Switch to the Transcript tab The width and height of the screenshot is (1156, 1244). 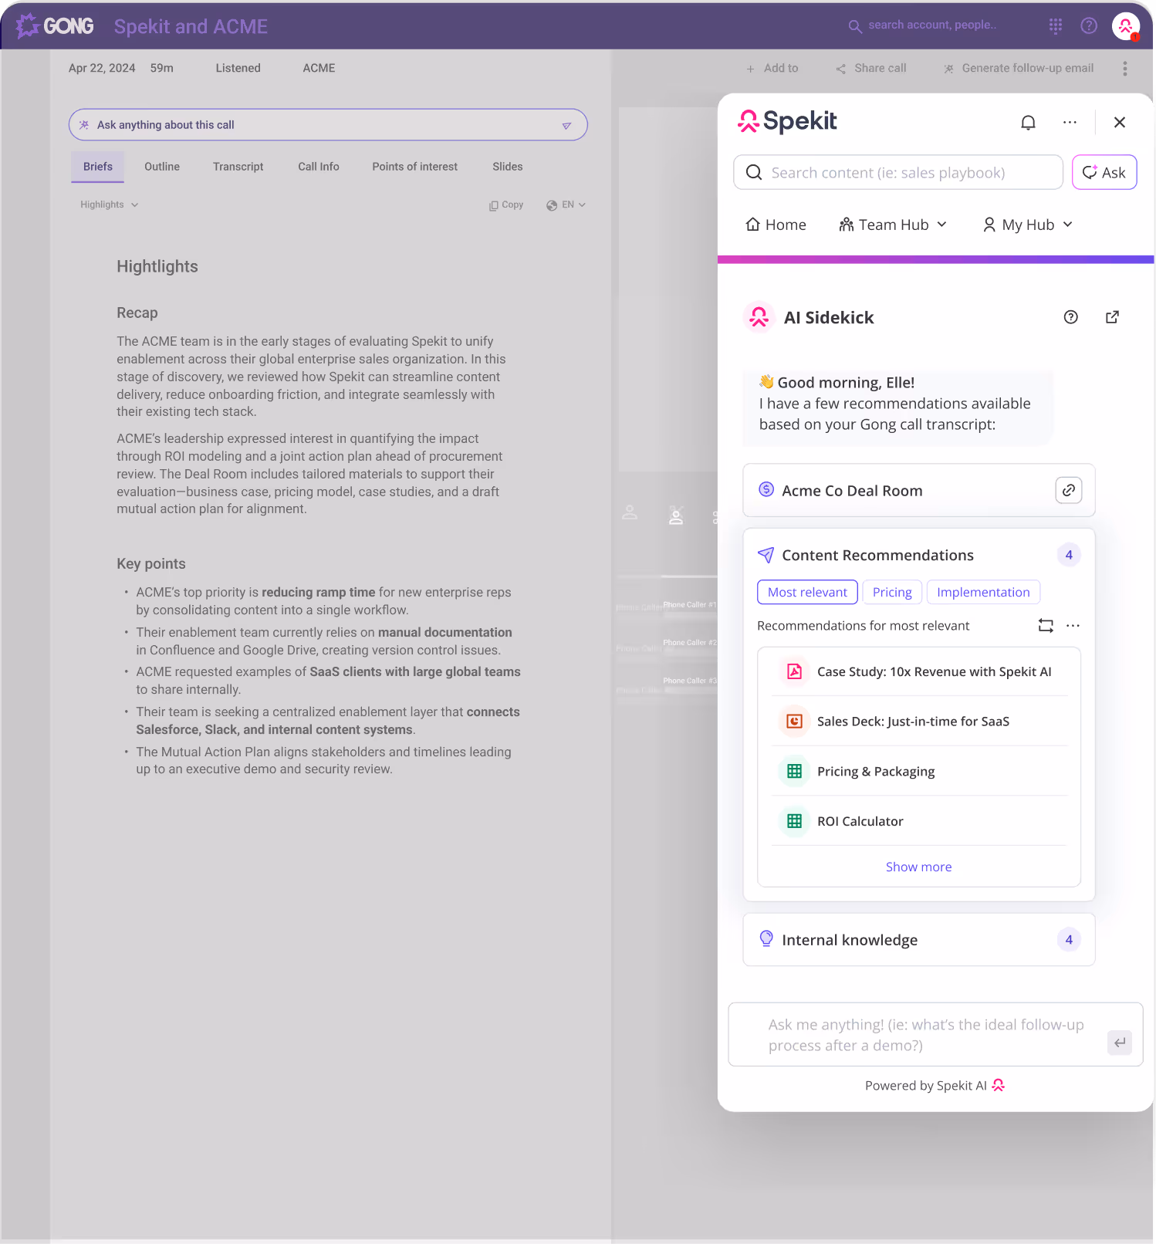pos(238,167)
